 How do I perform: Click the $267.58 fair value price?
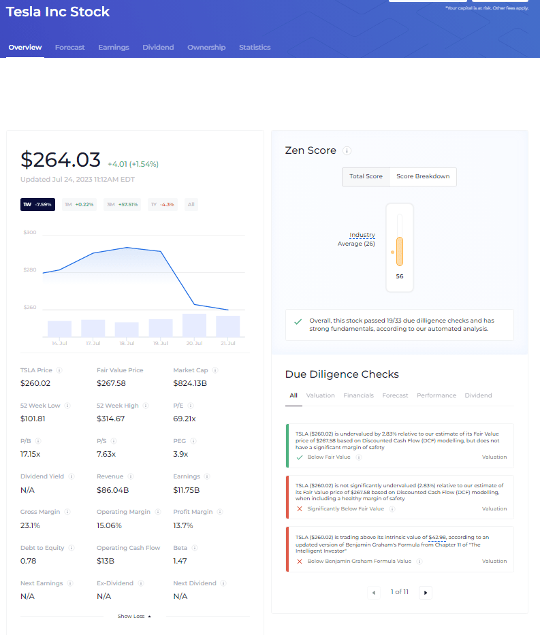[112, 383]
